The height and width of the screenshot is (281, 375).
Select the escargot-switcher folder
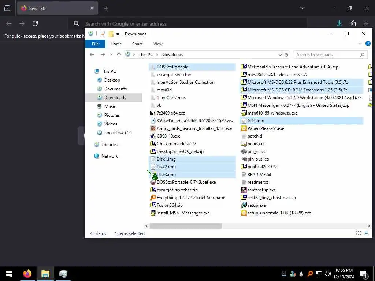click(174, 75)
